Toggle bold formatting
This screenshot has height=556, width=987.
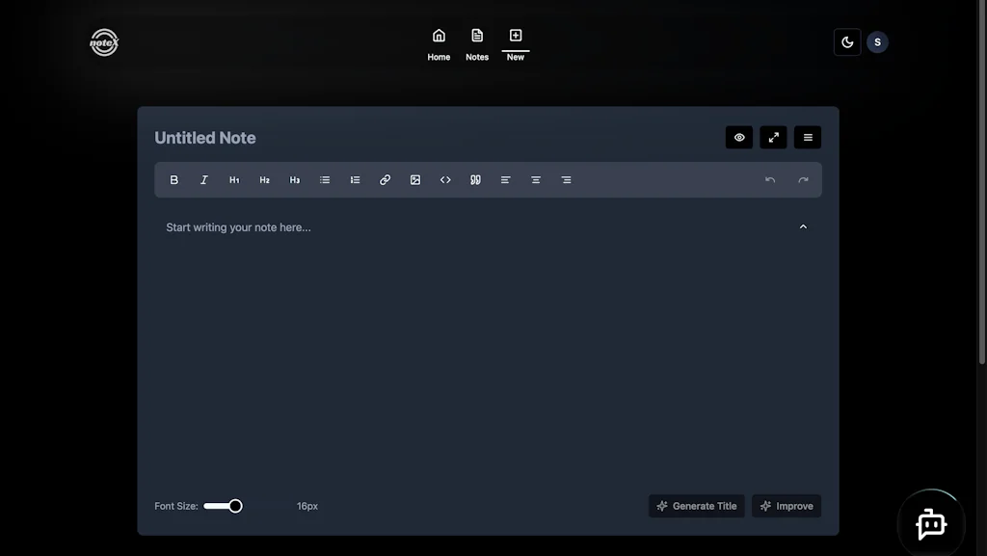(174, 179)
